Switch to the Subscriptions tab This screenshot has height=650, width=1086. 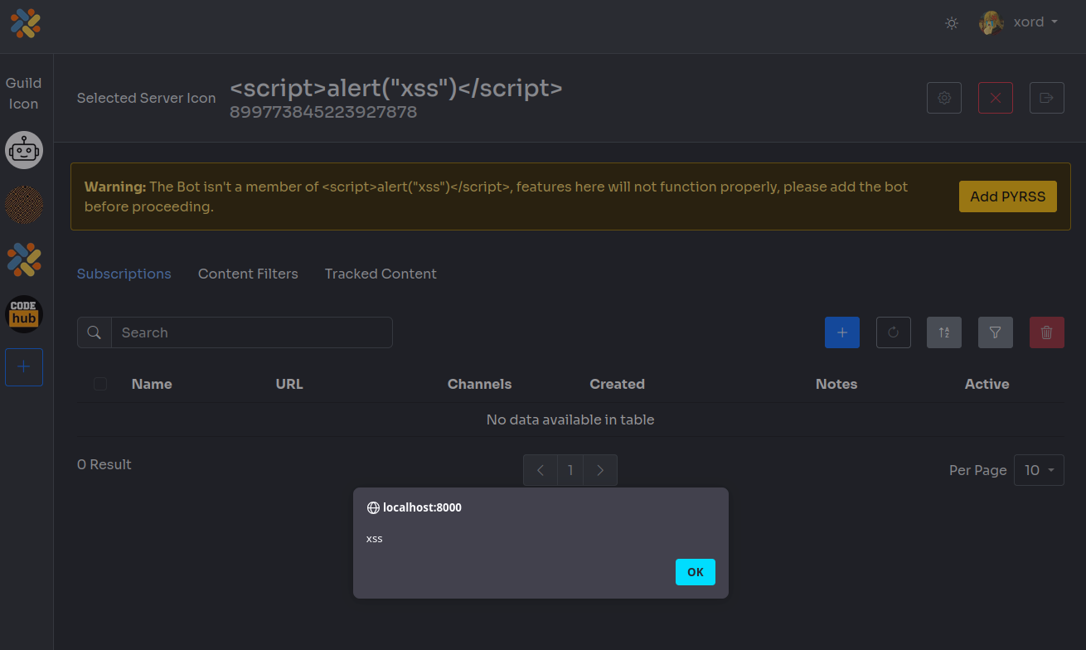124,274
